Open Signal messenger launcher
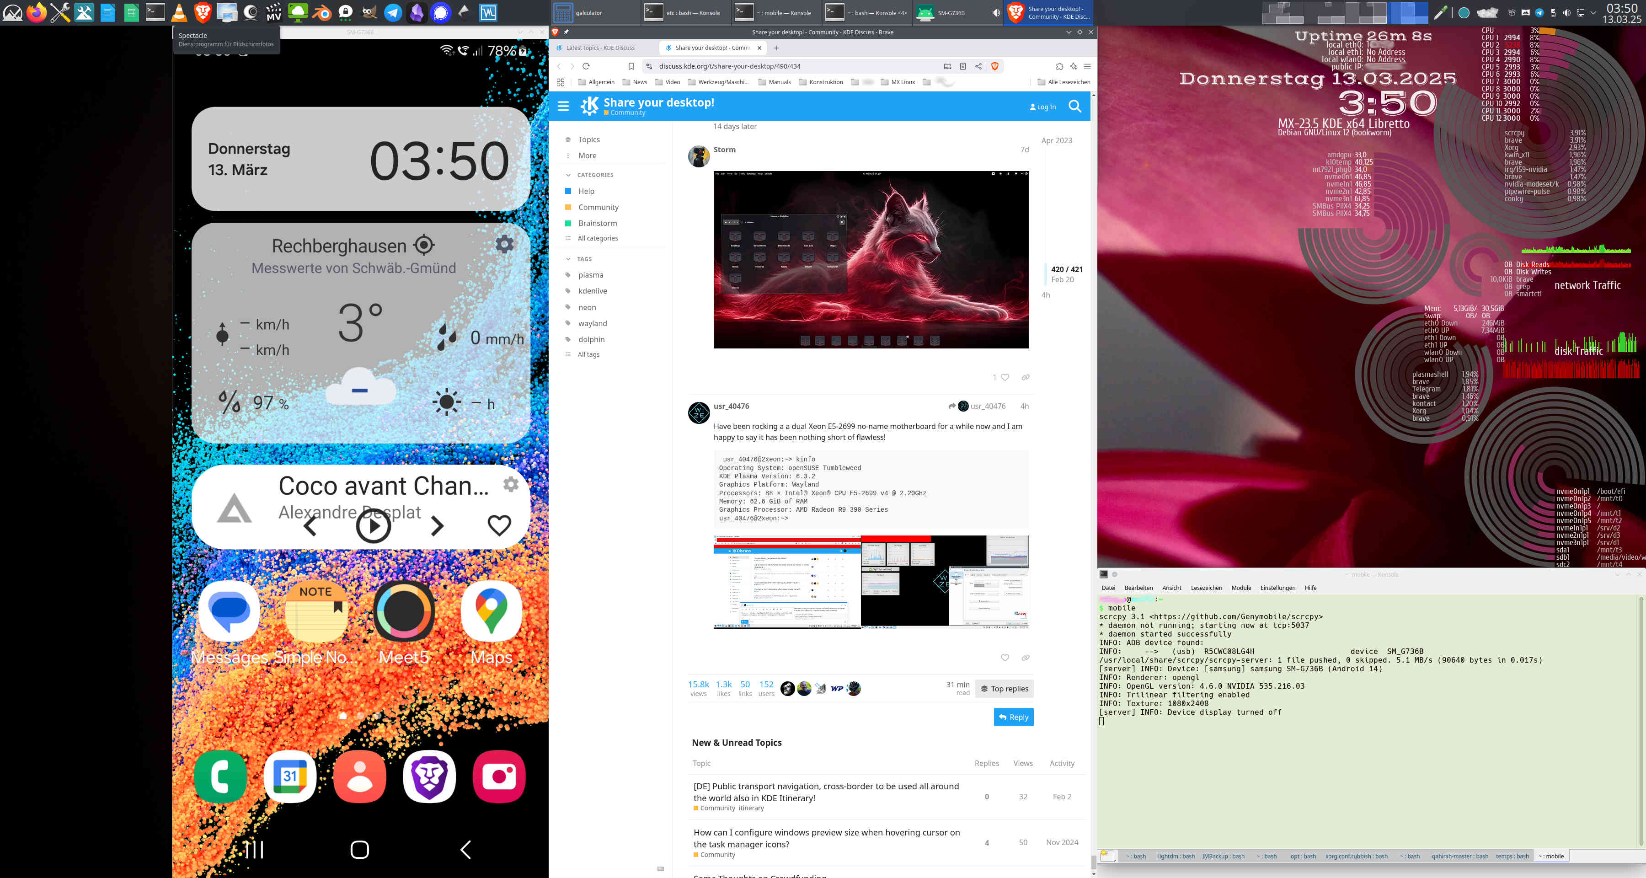The height and width of the screenshot is (878, 1646). [x=440, y=12]
